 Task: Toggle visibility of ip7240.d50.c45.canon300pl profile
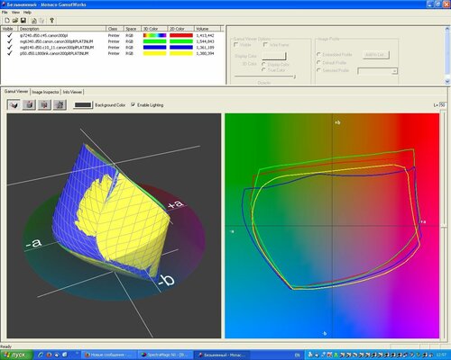[10, 35]
